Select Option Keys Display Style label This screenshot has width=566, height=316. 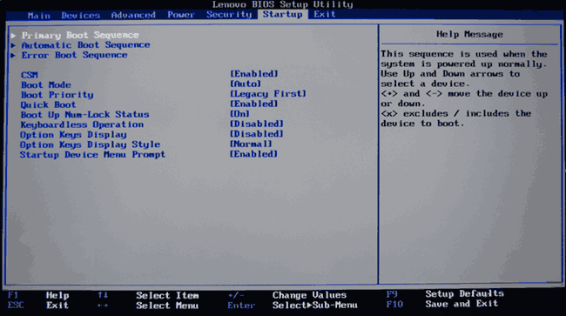pyautogui.click(x=91, y=145)
